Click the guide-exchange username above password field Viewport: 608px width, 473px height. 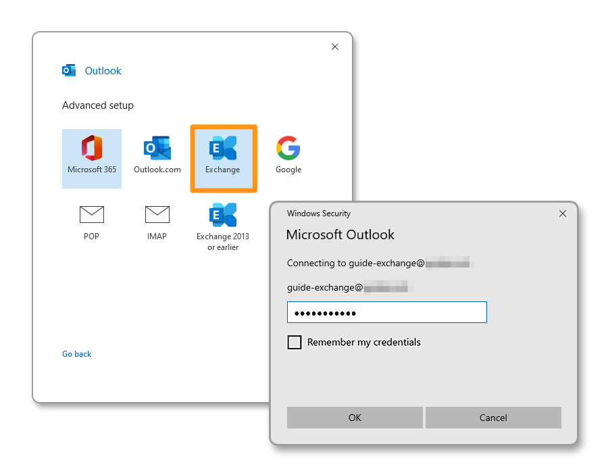[x=326, y=288]
